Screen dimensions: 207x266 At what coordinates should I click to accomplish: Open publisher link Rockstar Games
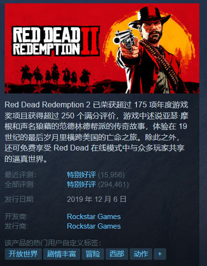click(x=94, y=226)
